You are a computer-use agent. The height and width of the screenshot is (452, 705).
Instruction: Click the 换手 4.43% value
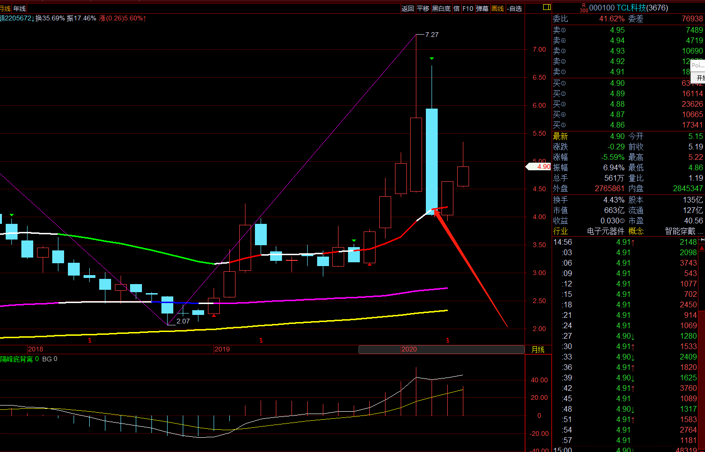click(614, 200)
